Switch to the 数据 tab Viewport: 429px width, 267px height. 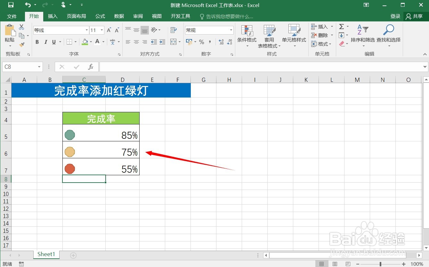[119, 16]
